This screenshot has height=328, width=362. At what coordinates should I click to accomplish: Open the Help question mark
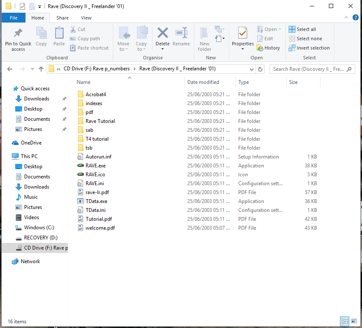click(356, 17)
